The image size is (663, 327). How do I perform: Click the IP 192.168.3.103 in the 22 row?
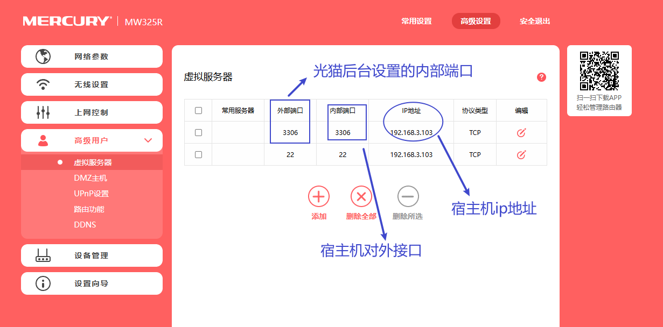[411, 154]
